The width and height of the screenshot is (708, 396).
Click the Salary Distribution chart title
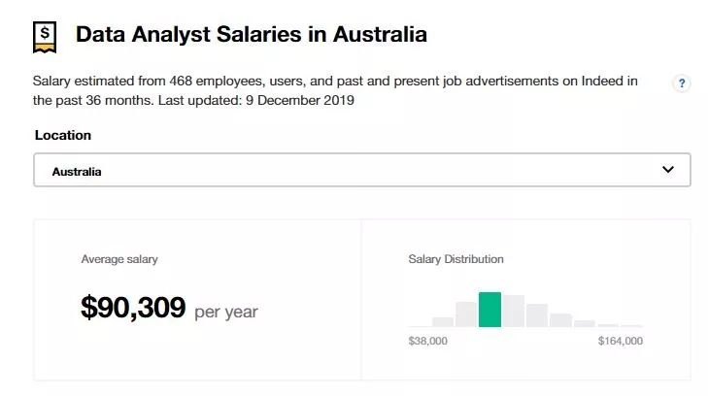pos(455,259)
